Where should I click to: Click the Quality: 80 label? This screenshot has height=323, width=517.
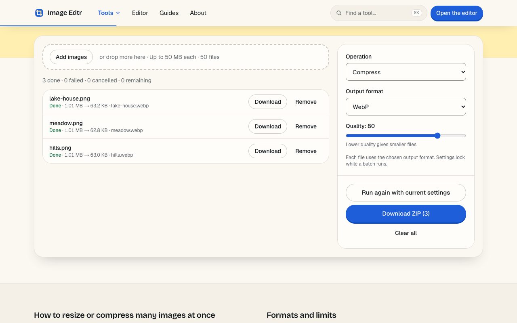(360, 126)
